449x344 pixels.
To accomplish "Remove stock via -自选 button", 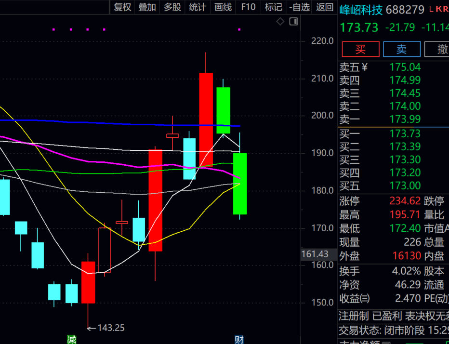I will (299, 7).
